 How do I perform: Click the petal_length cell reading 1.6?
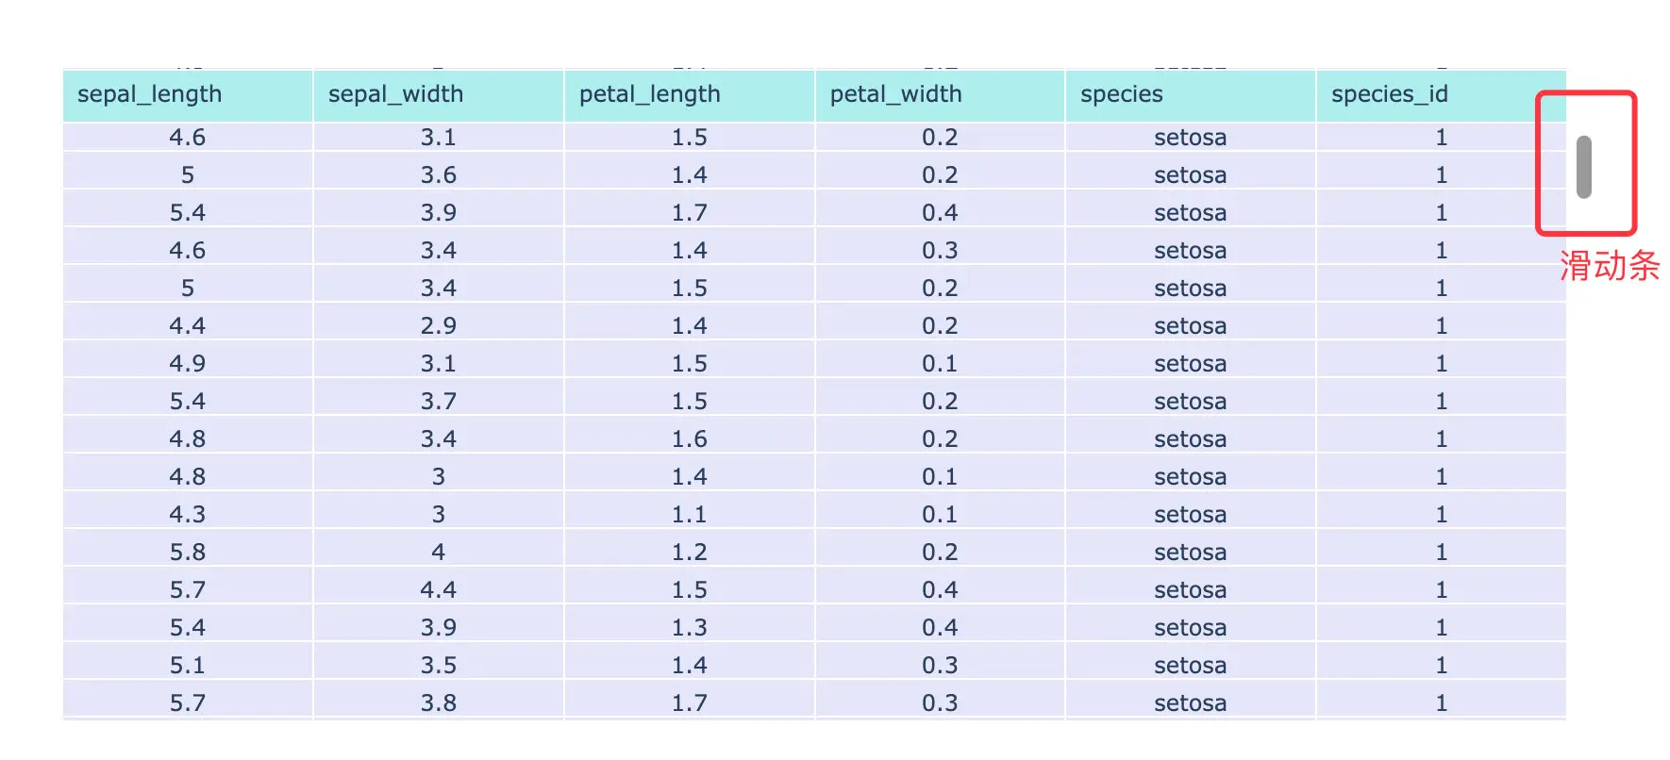(689, 439)
